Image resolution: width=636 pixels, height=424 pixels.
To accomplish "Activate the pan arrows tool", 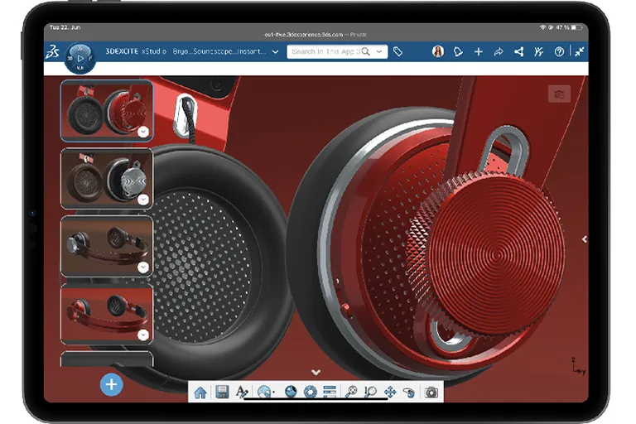I will [x=389, y=393].
